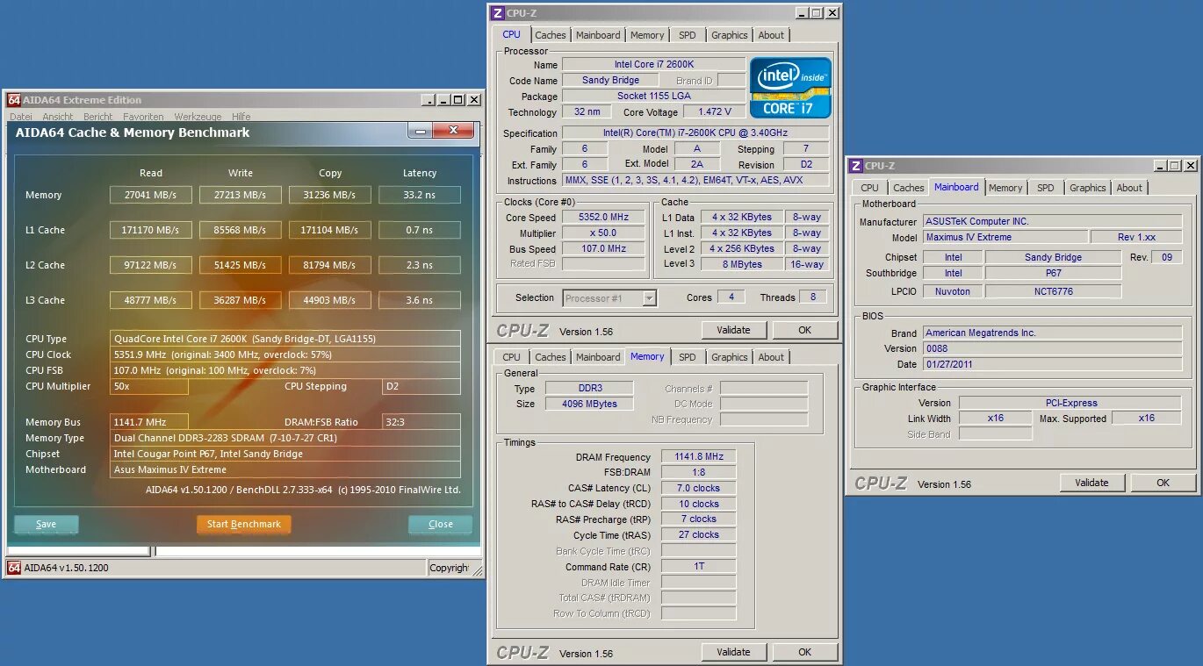The height and width of the screenshot is (666, 1203).
Task: Open the Hilfe menu in AIDA64
Action: click(241, 117)
